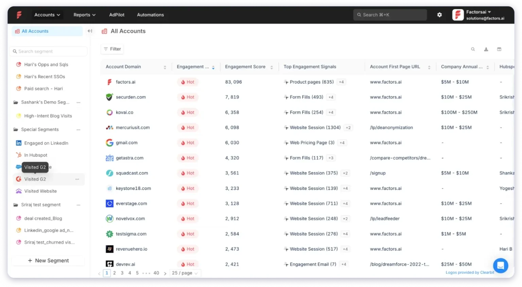Select the LinkedIn icon next to Engaged on LinkedIn
The image size is (522, 287).
pyautogui.click(x=19, y=143)
